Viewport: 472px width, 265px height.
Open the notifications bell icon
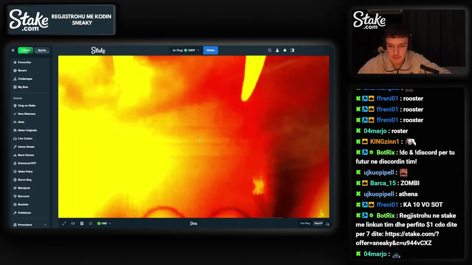tap(285, 50)
